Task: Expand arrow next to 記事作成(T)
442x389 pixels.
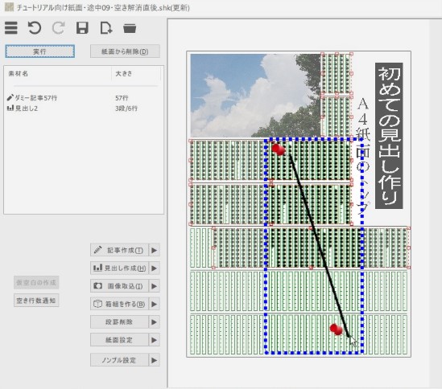Action: tap(155, 250)
